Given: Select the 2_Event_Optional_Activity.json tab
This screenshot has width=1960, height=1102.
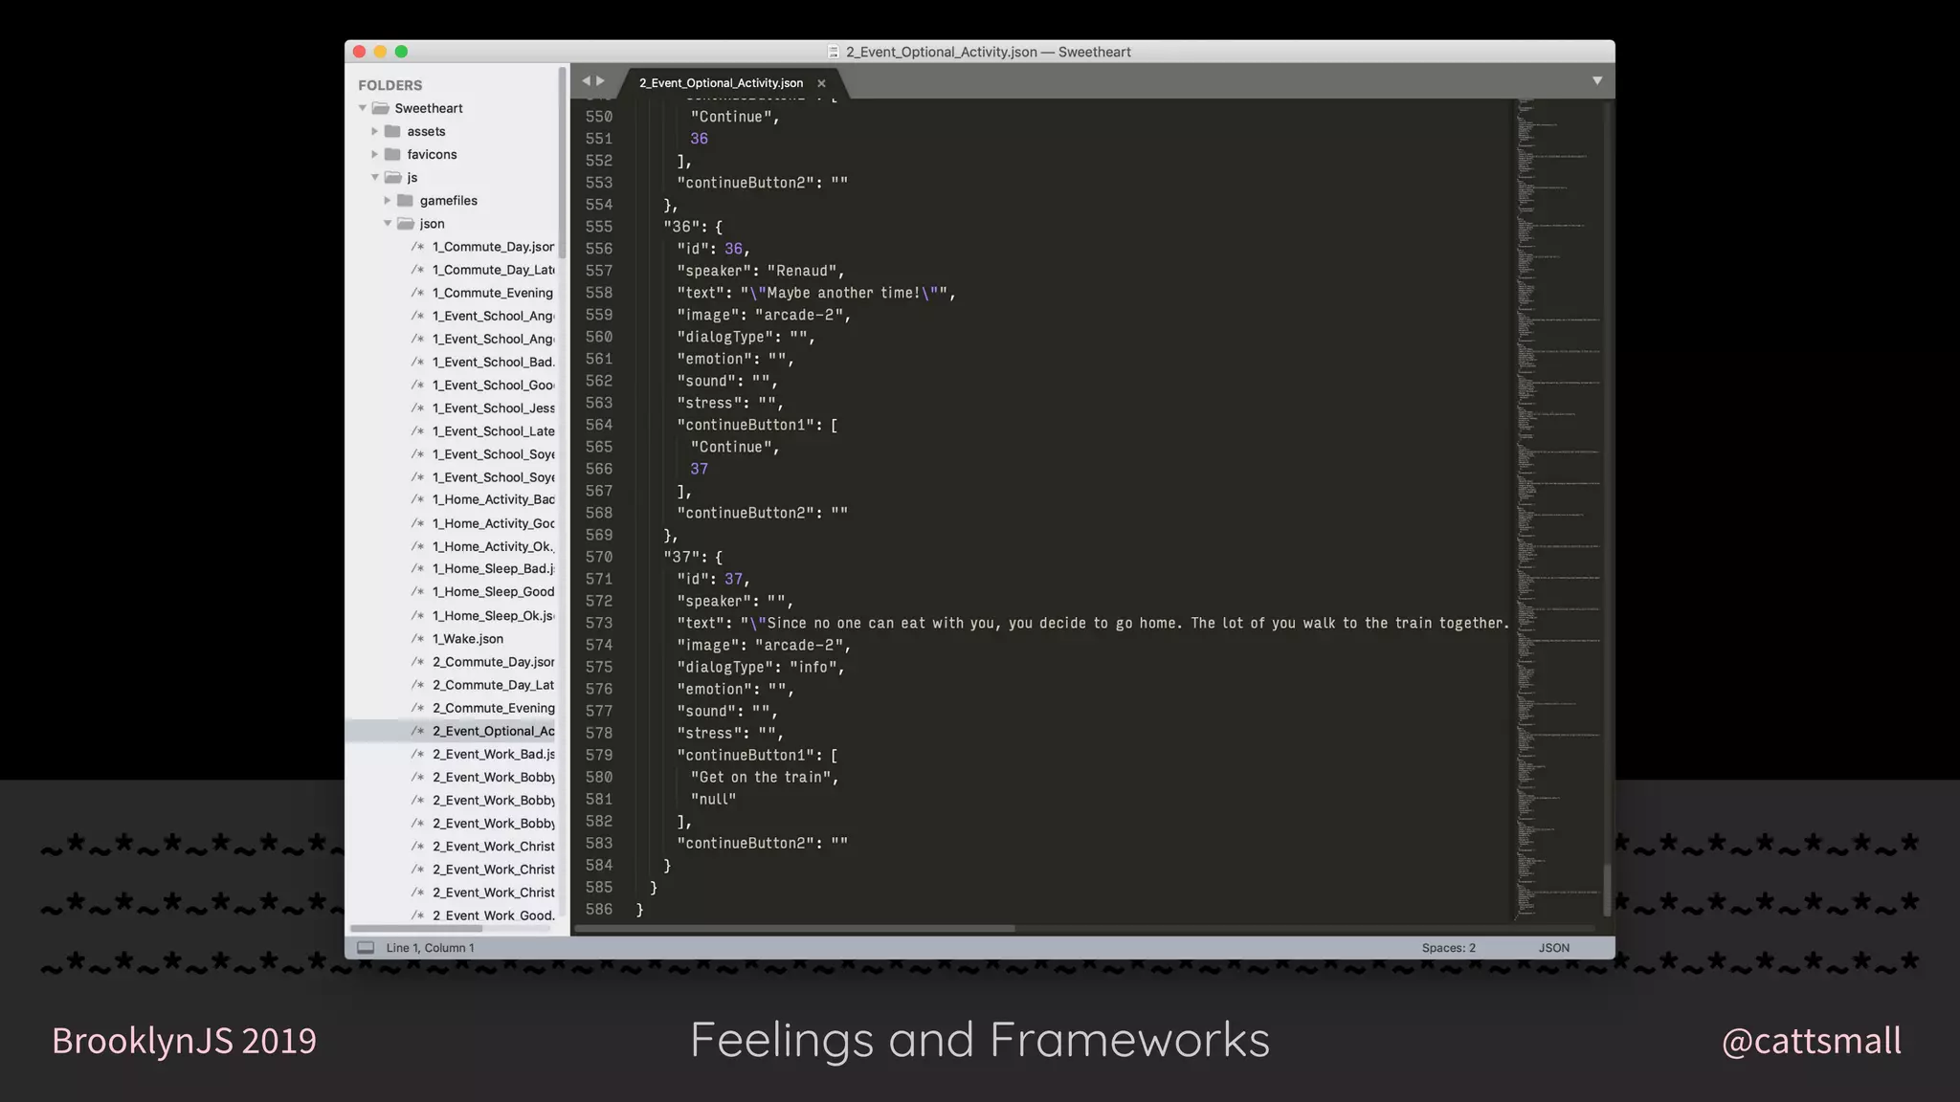Looking at the screenshot, I should point(720,83).
